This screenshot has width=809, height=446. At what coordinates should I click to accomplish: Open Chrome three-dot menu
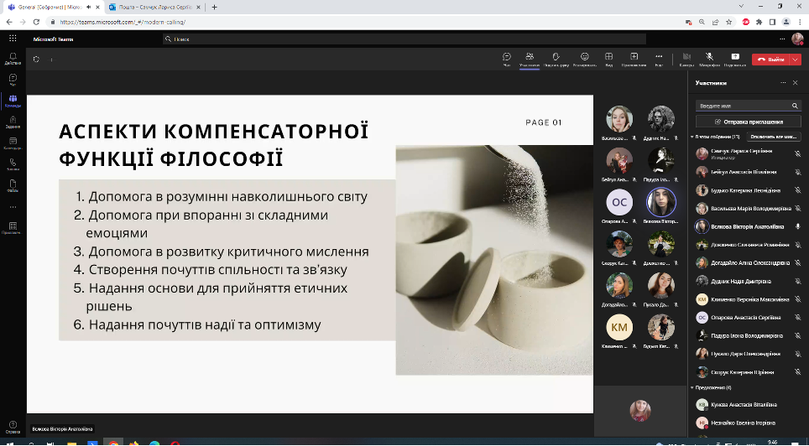click(800, 22)
